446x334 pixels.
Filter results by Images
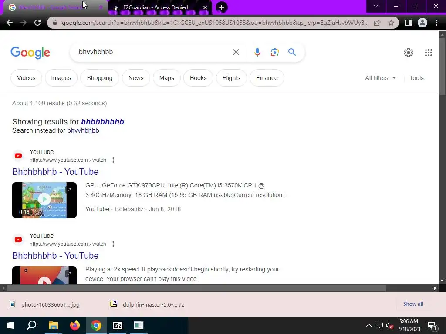[x=61, y=78]
